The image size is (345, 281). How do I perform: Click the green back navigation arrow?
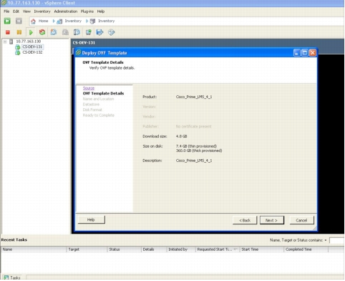point(7,21)
